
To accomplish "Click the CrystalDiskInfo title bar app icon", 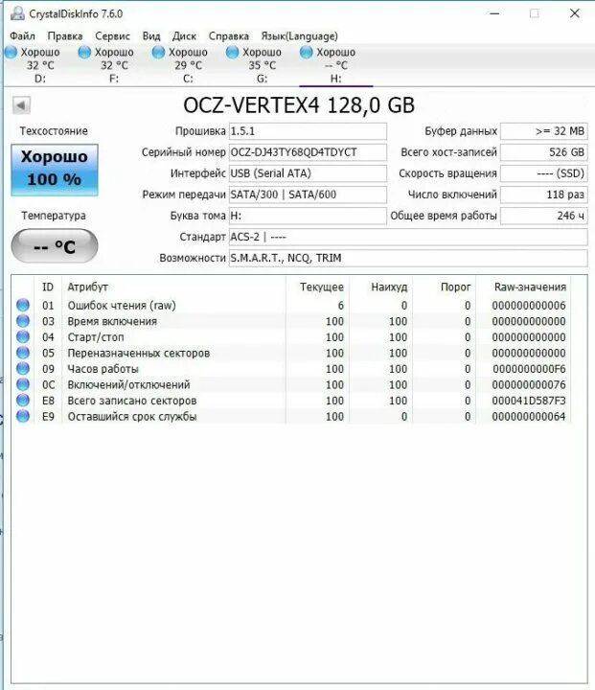I will (x=17, y=13).
